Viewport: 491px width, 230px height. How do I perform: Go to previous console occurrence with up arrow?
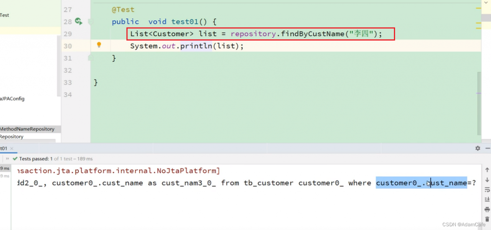(x=487, y=170)
